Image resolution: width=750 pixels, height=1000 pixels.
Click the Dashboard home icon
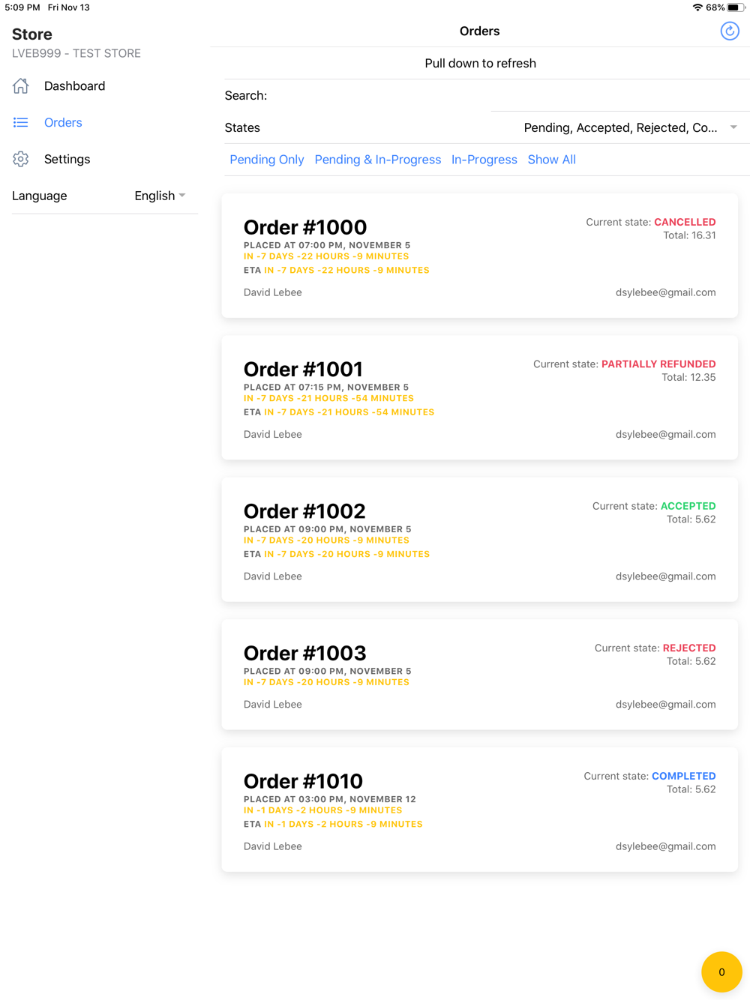click(21, 86)
